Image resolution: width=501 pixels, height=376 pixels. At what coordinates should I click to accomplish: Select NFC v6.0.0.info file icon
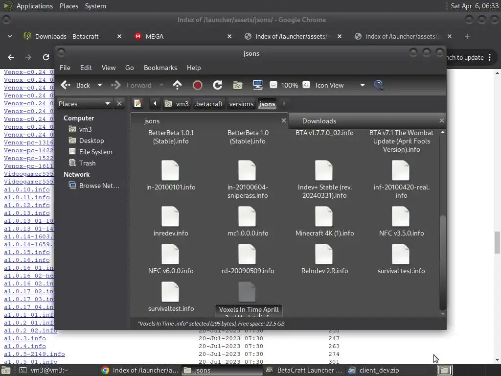pos(170,254)
